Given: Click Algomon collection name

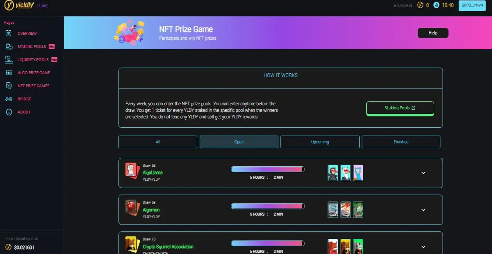Looking at the screenshot, I should (x=151, y=209).
